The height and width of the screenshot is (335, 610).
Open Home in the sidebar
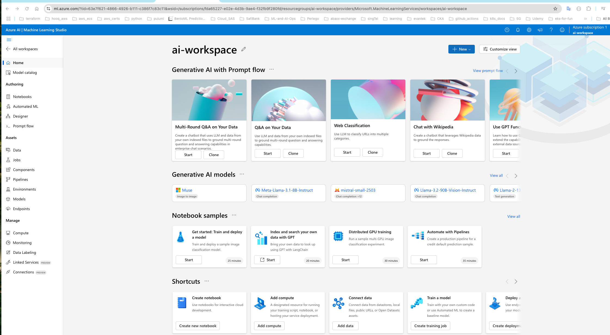click(32, 63)
